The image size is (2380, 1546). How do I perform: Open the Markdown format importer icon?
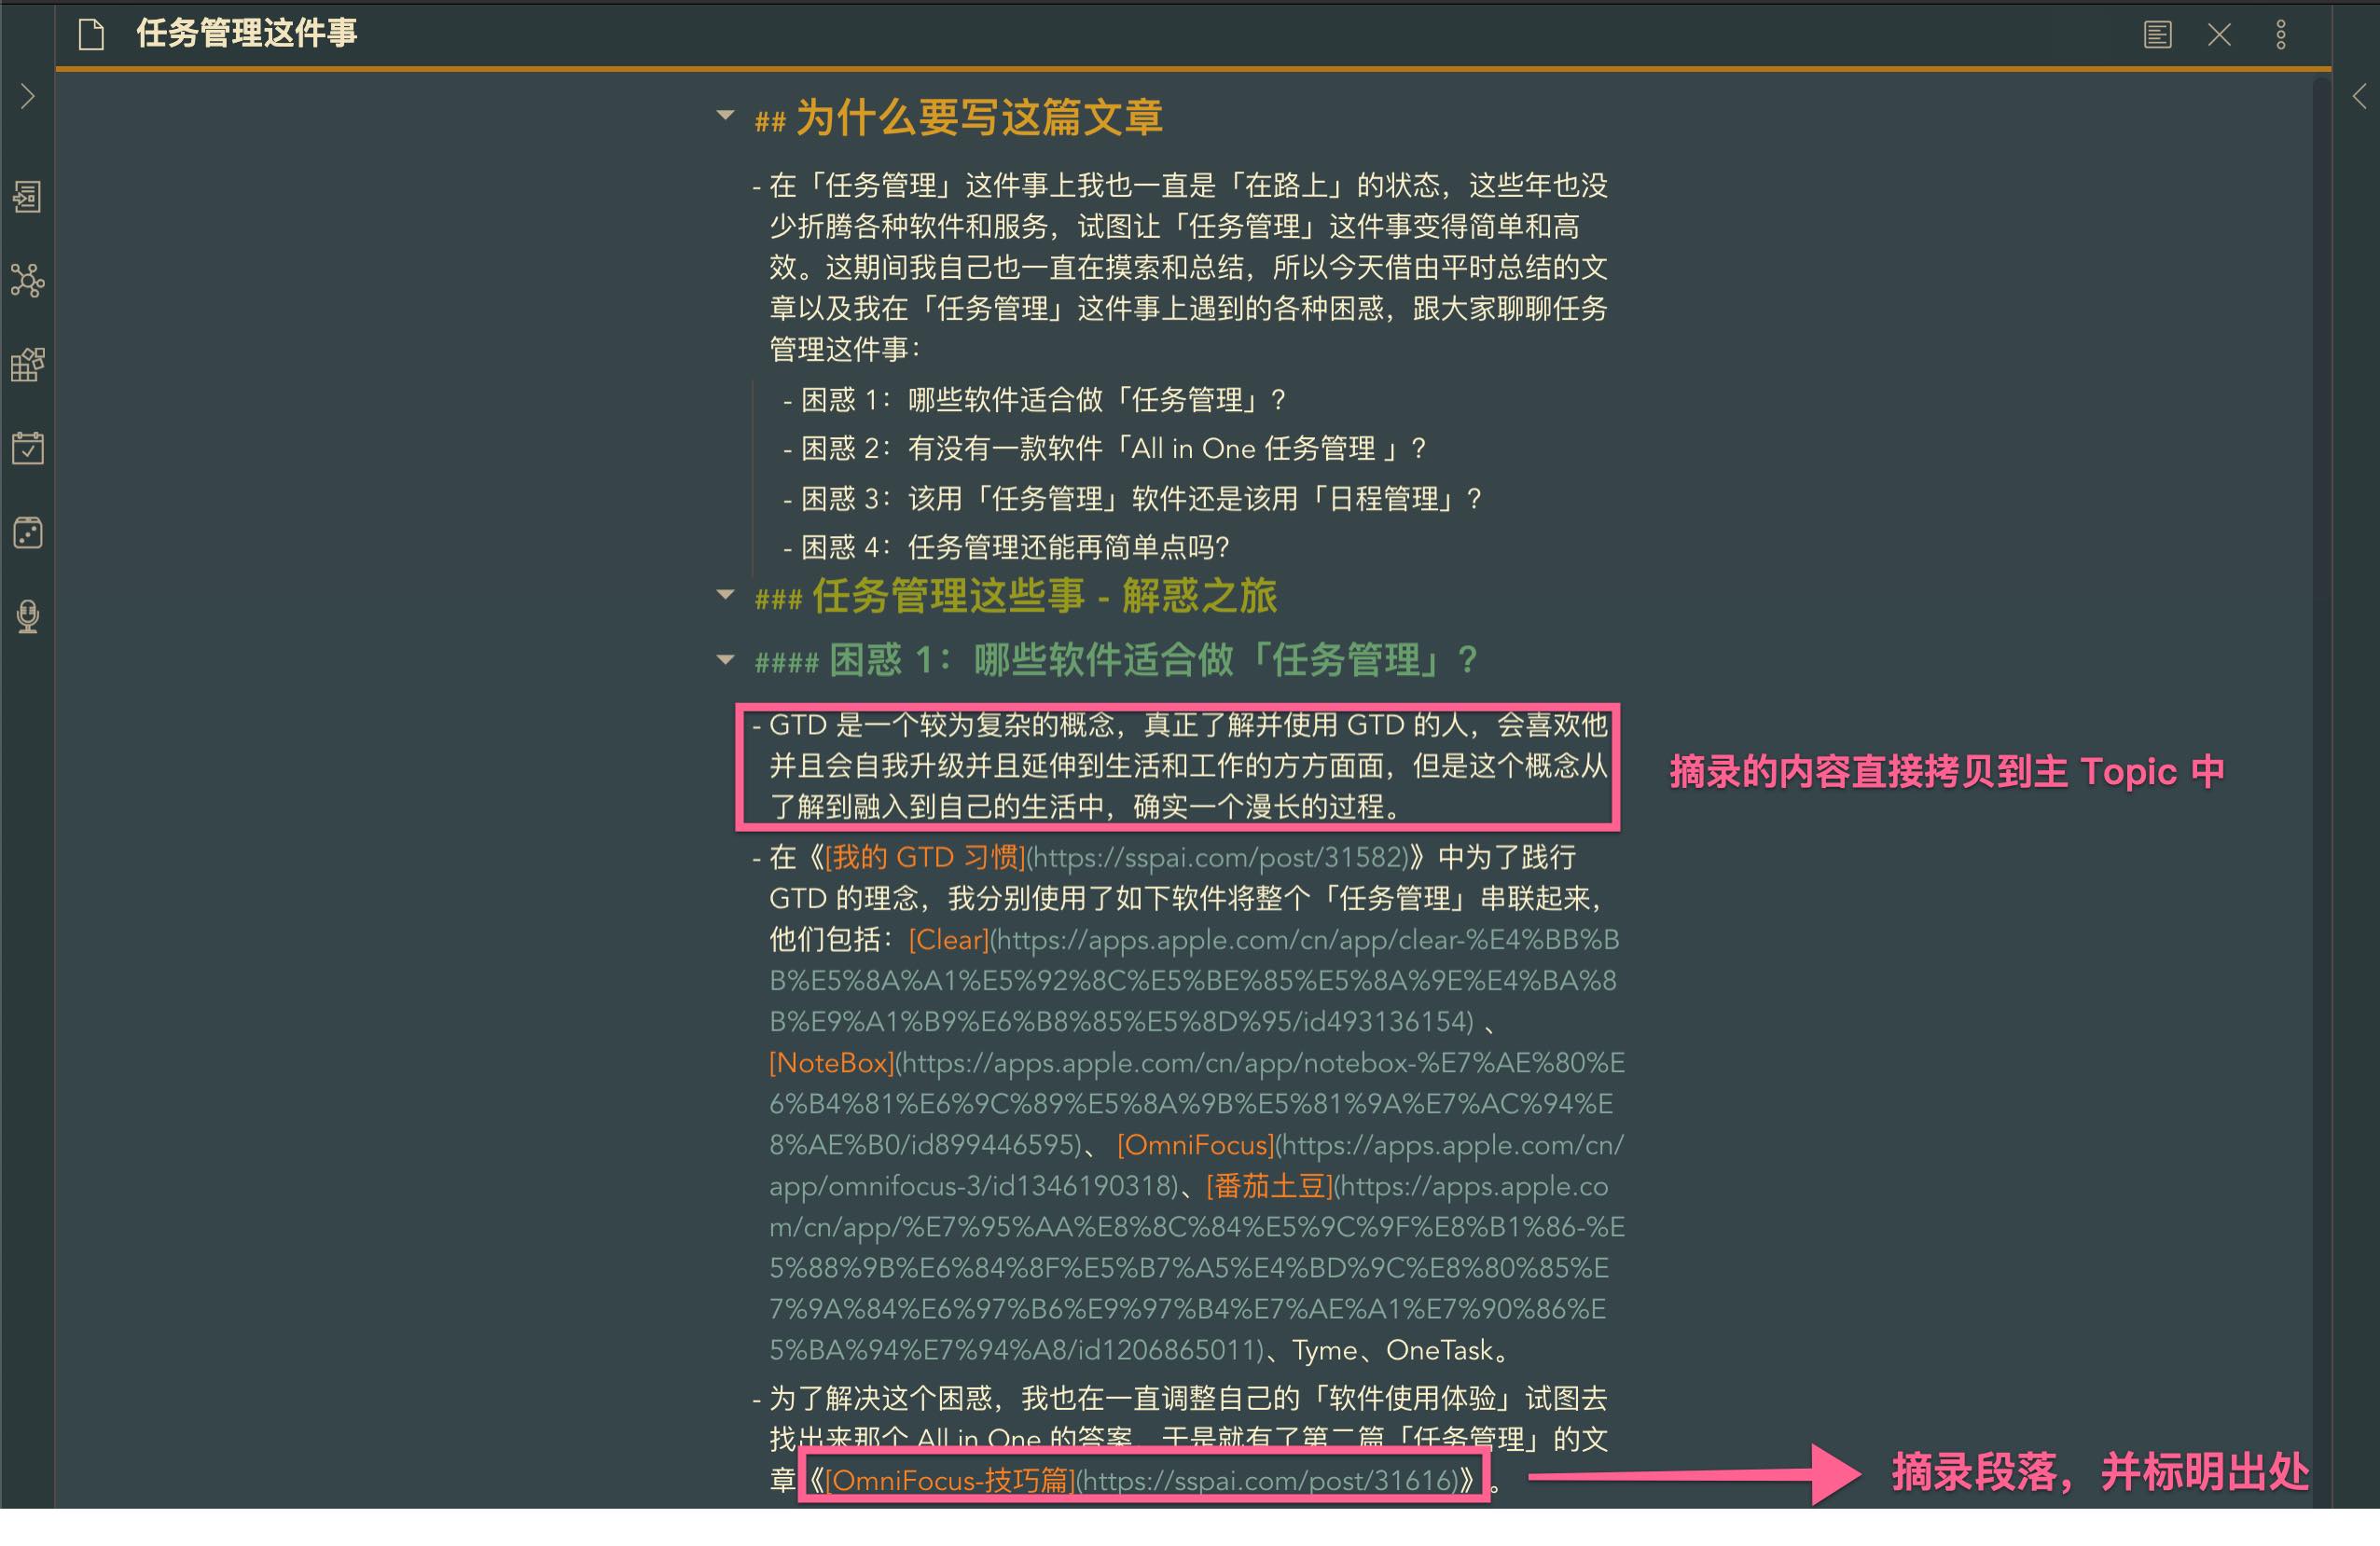pyautogui.click(x=27, y=365)
